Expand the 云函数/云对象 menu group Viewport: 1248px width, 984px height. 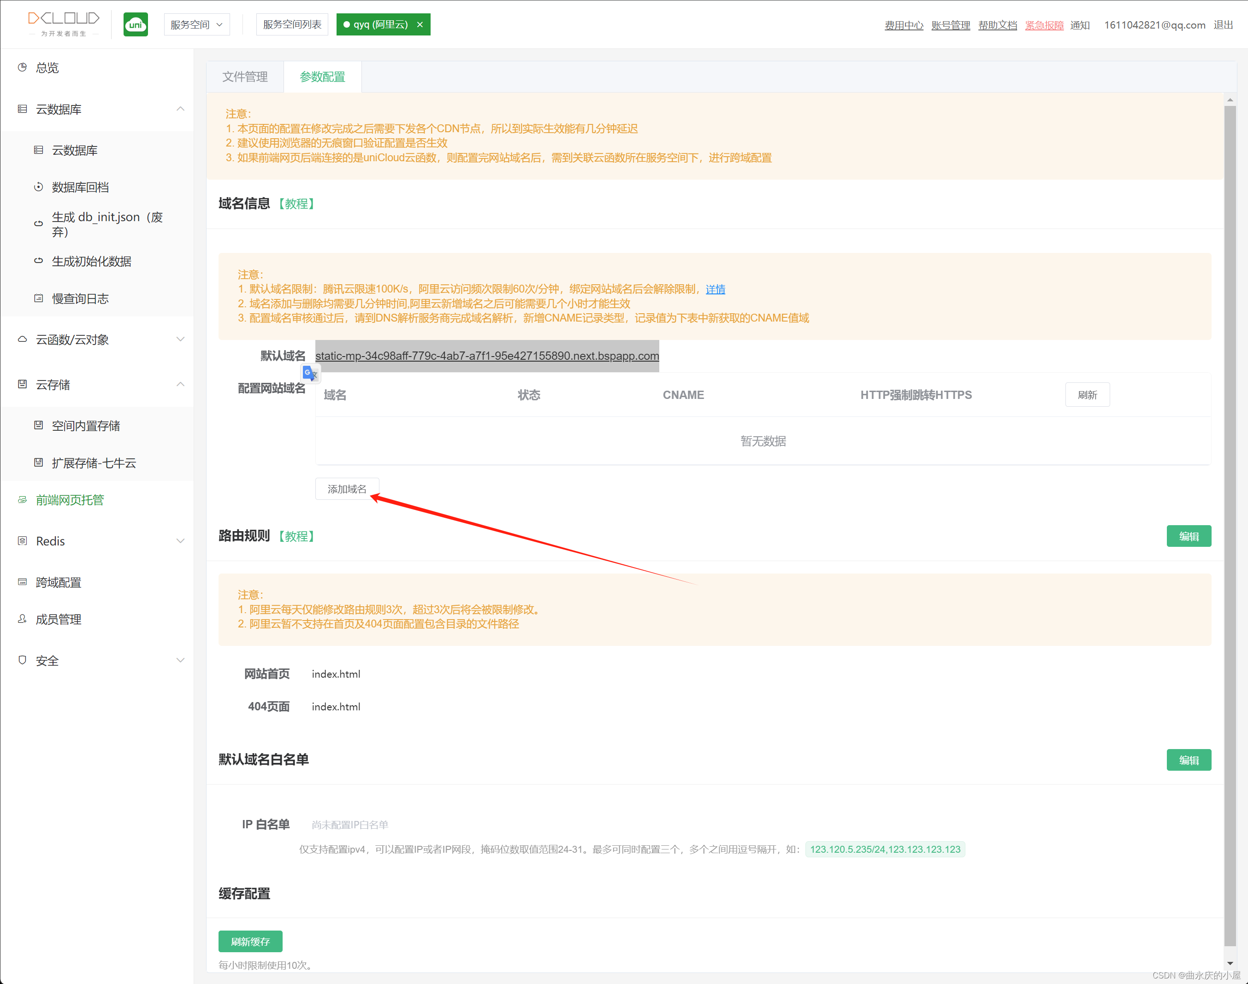(x=180, y=340)
